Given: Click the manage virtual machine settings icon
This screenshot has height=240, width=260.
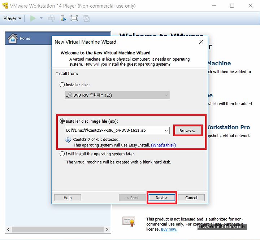Looking at the screenshot, I should click(63, 18).
